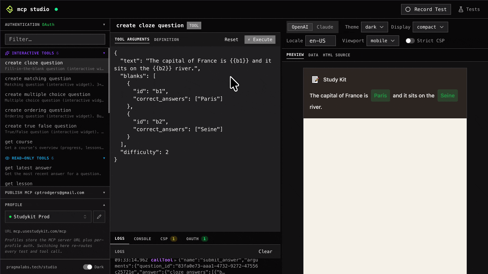Select create multiple choice question tool
This screenshot has width=488, height=274.
[55, 97]
